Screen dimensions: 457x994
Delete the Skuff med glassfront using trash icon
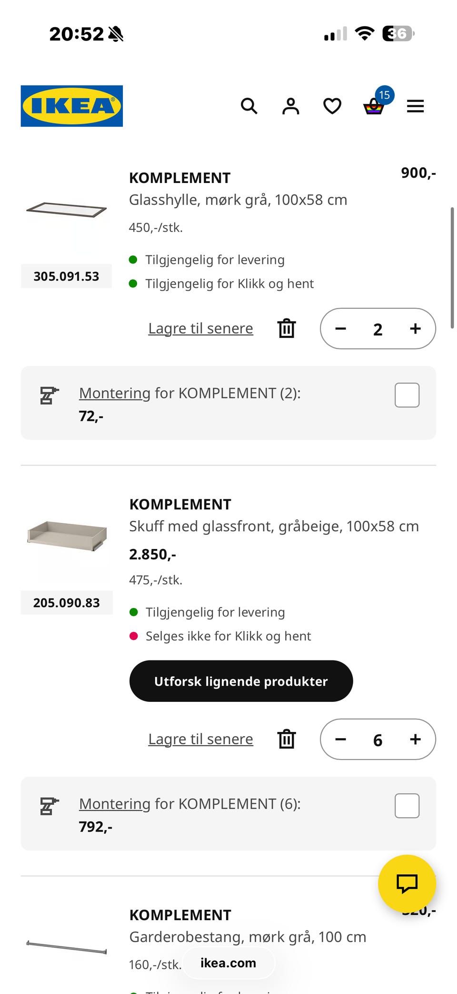(x=287, y=739)
